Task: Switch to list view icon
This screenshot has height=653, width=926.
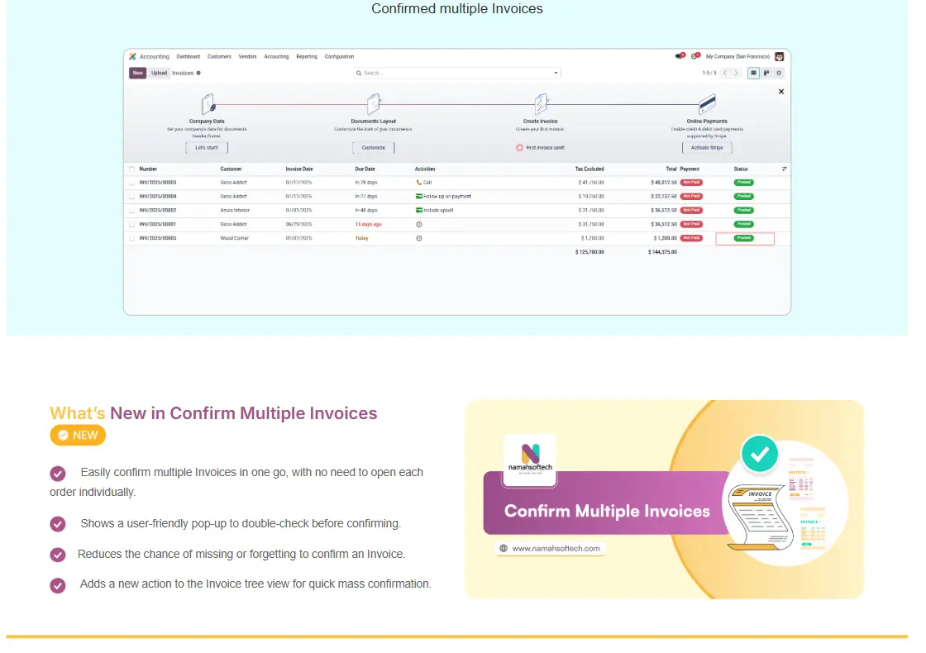Action: click(753, 73)
